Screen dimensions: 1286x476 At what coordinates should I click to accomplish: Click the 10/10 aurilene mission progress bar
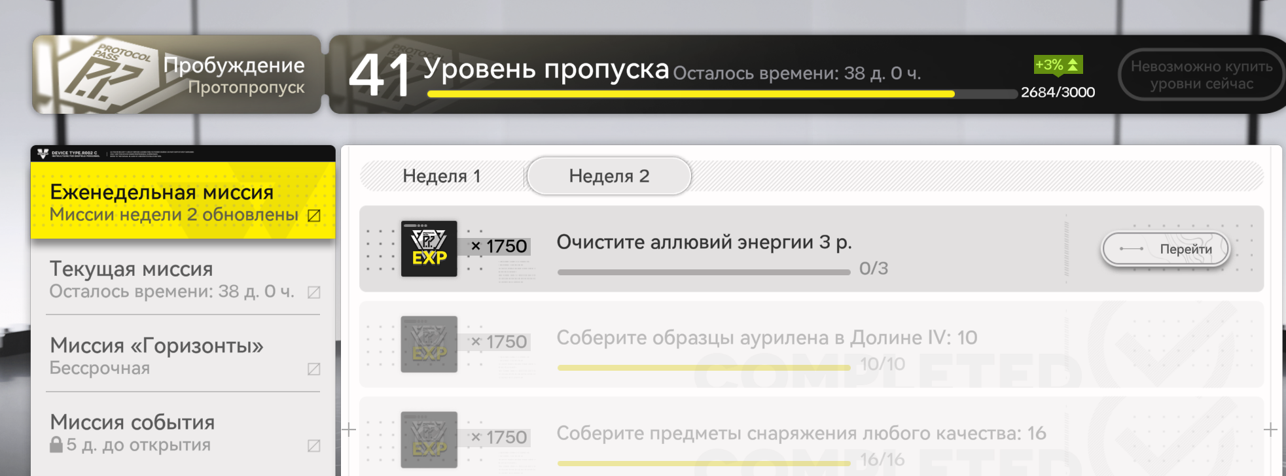point(704,367)
